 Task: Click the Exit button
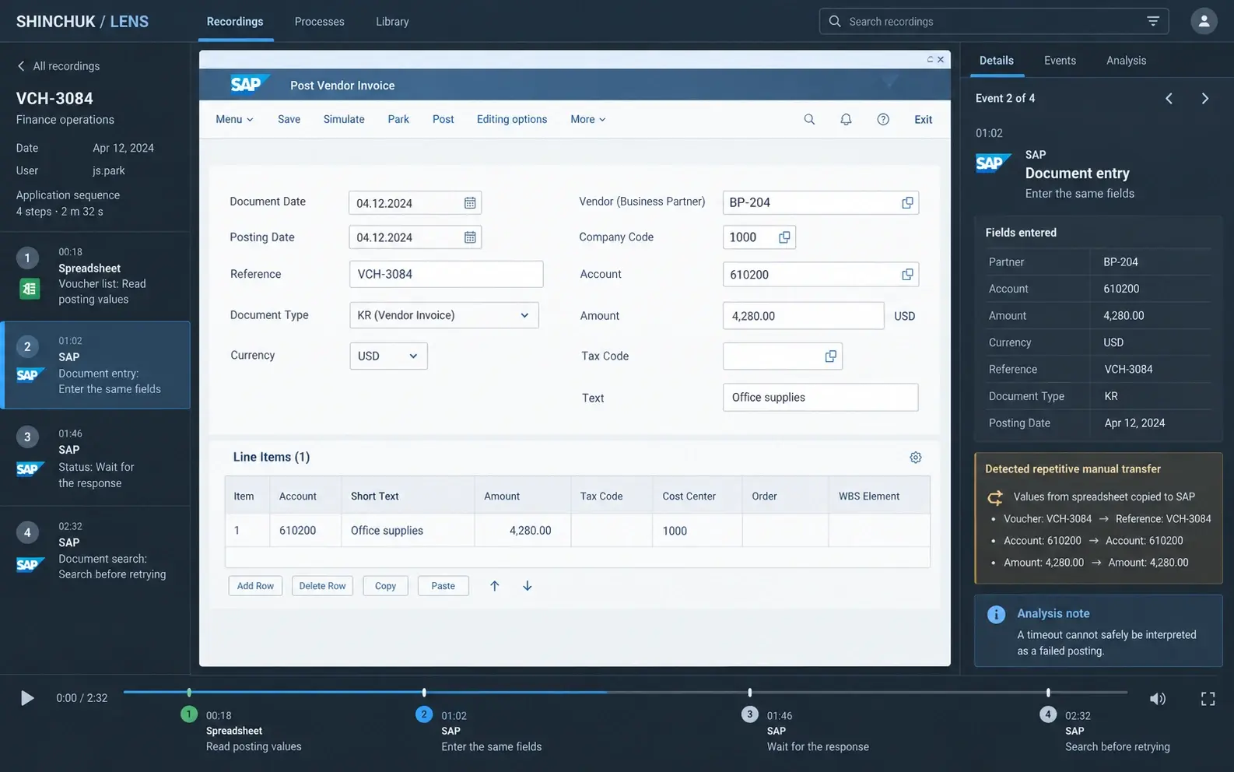point(923,119)
